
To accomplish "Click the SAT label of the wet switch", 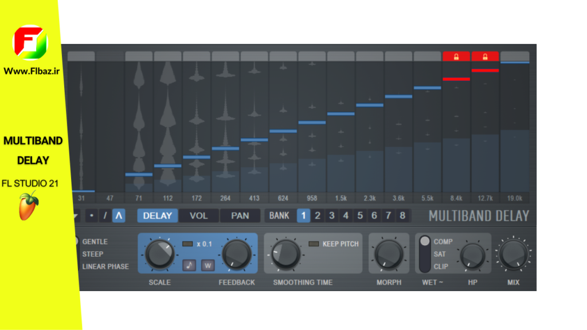I will click(440, 254).
